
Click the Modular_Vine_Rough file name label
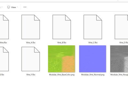(119, 75)
